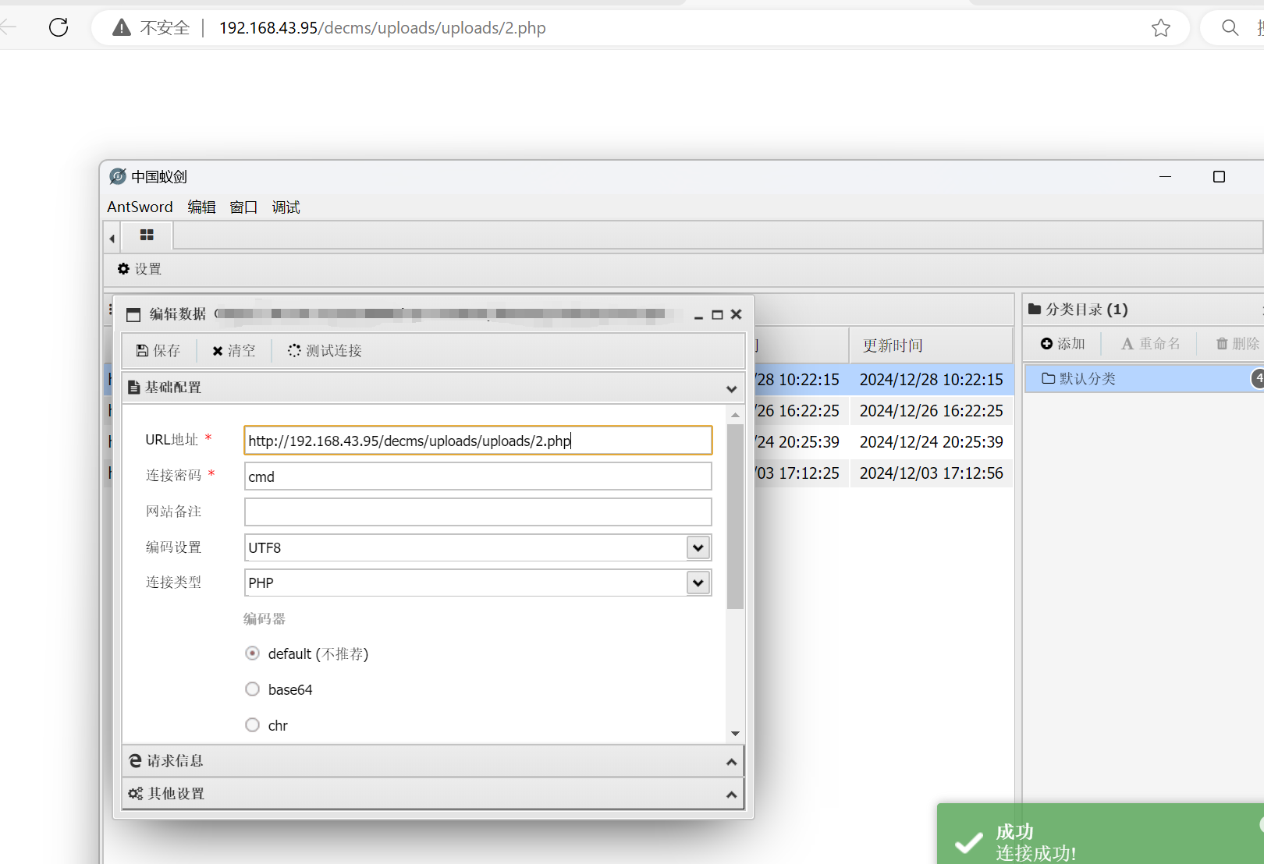This screenshot has height=864, width=1264.
Task: Open the 编辑 menu
Action: (x=201, y=207)
